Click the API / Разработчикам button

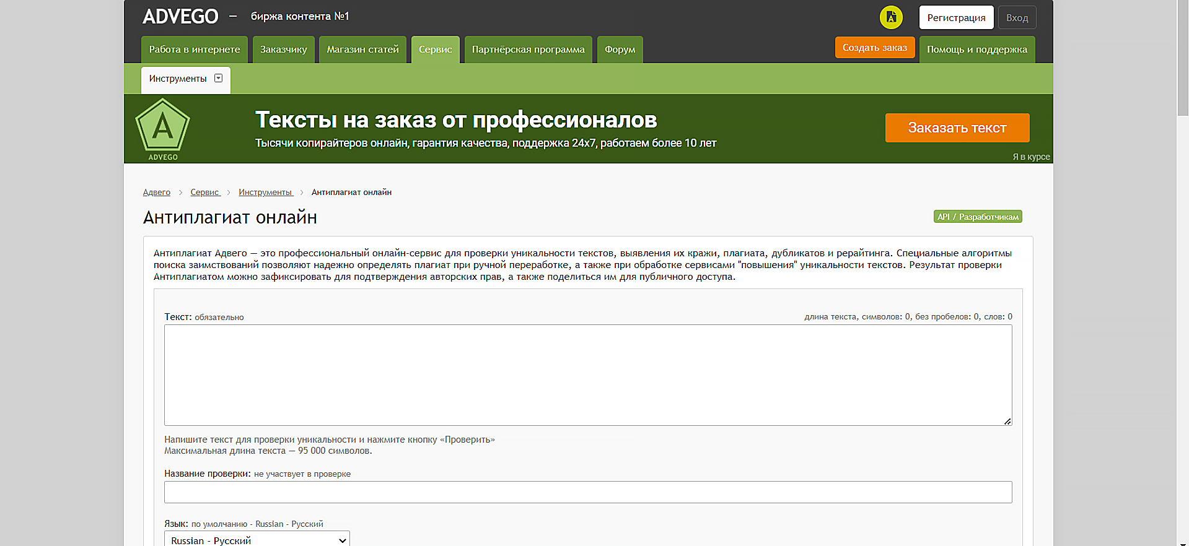coord(978,217)
